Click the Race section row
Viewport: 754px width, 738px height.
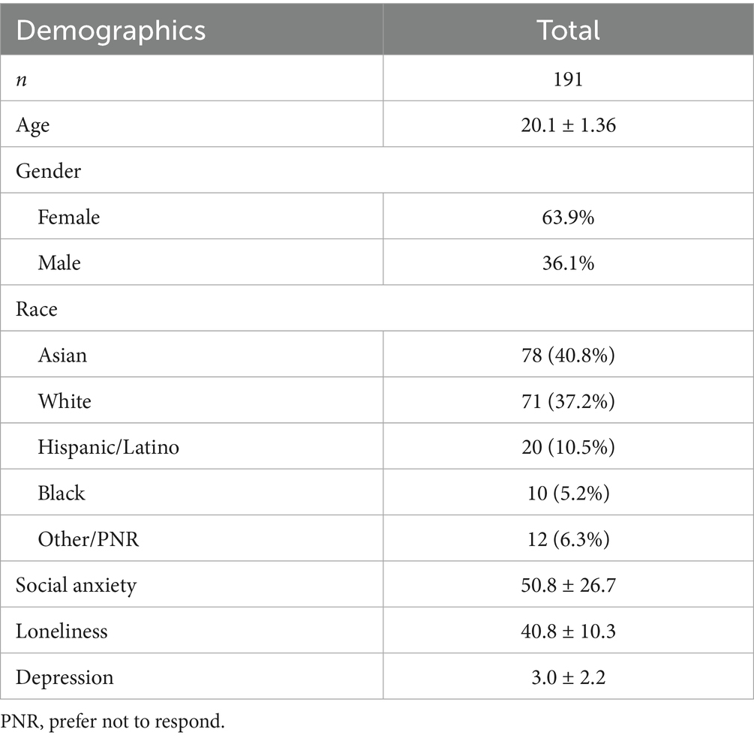pos(36,308)
